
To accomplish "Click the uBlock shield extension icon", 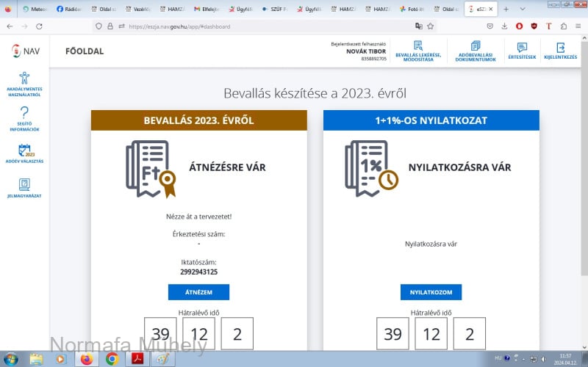I will tap(534, 26).
